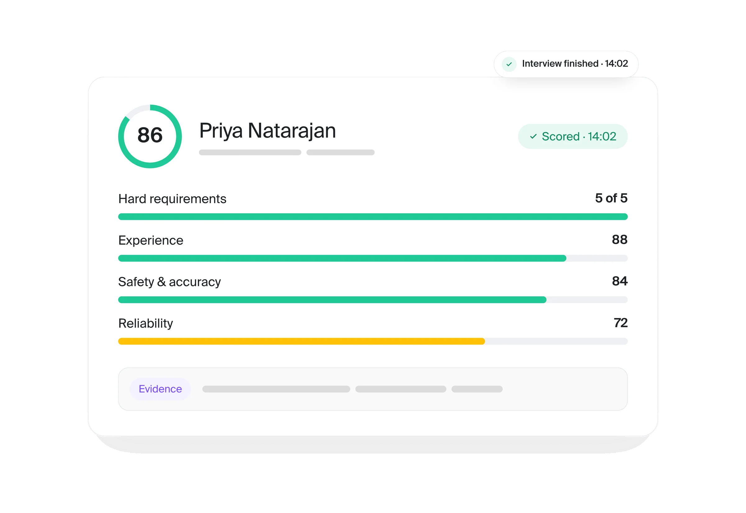Click the Reliability score 72
The height and width of the screenshot is (513, 746).
620,322
